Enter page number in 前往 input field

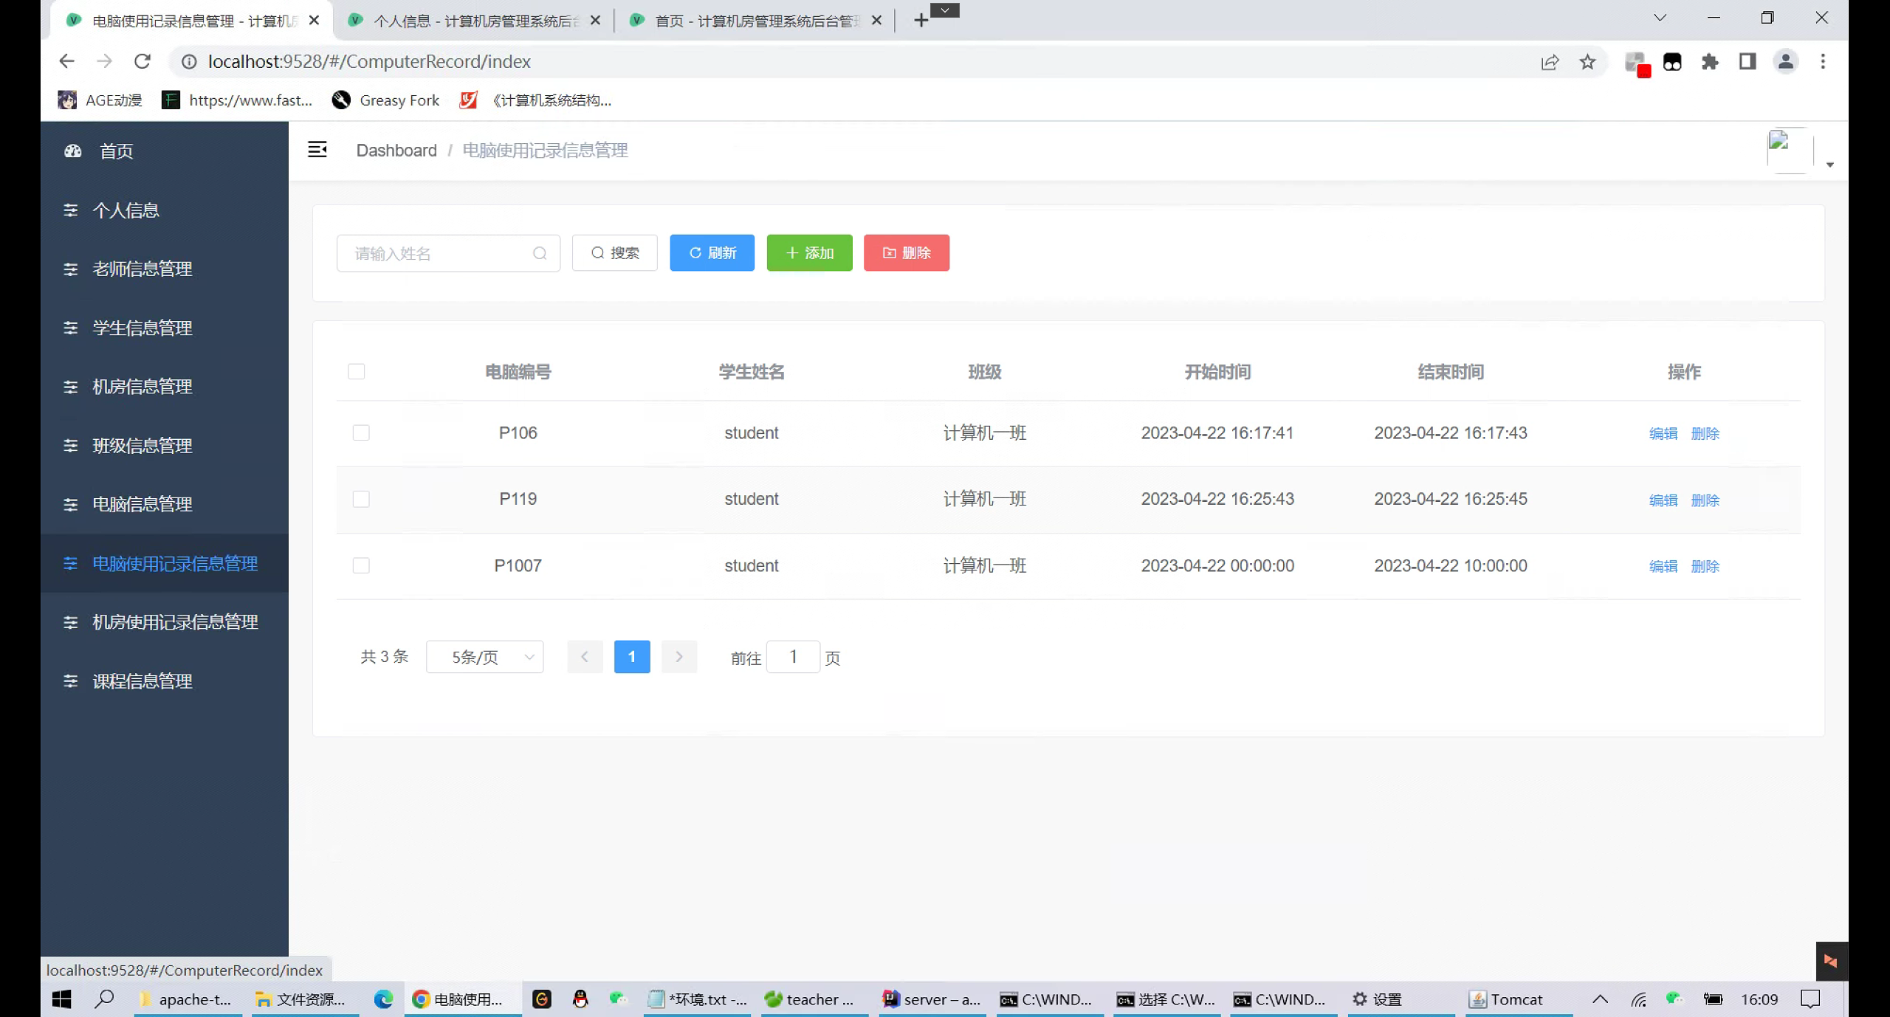[x=793, y=656]
